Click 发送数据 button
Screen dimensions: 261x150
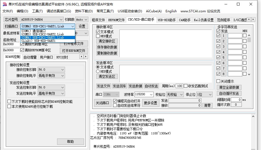135,86
